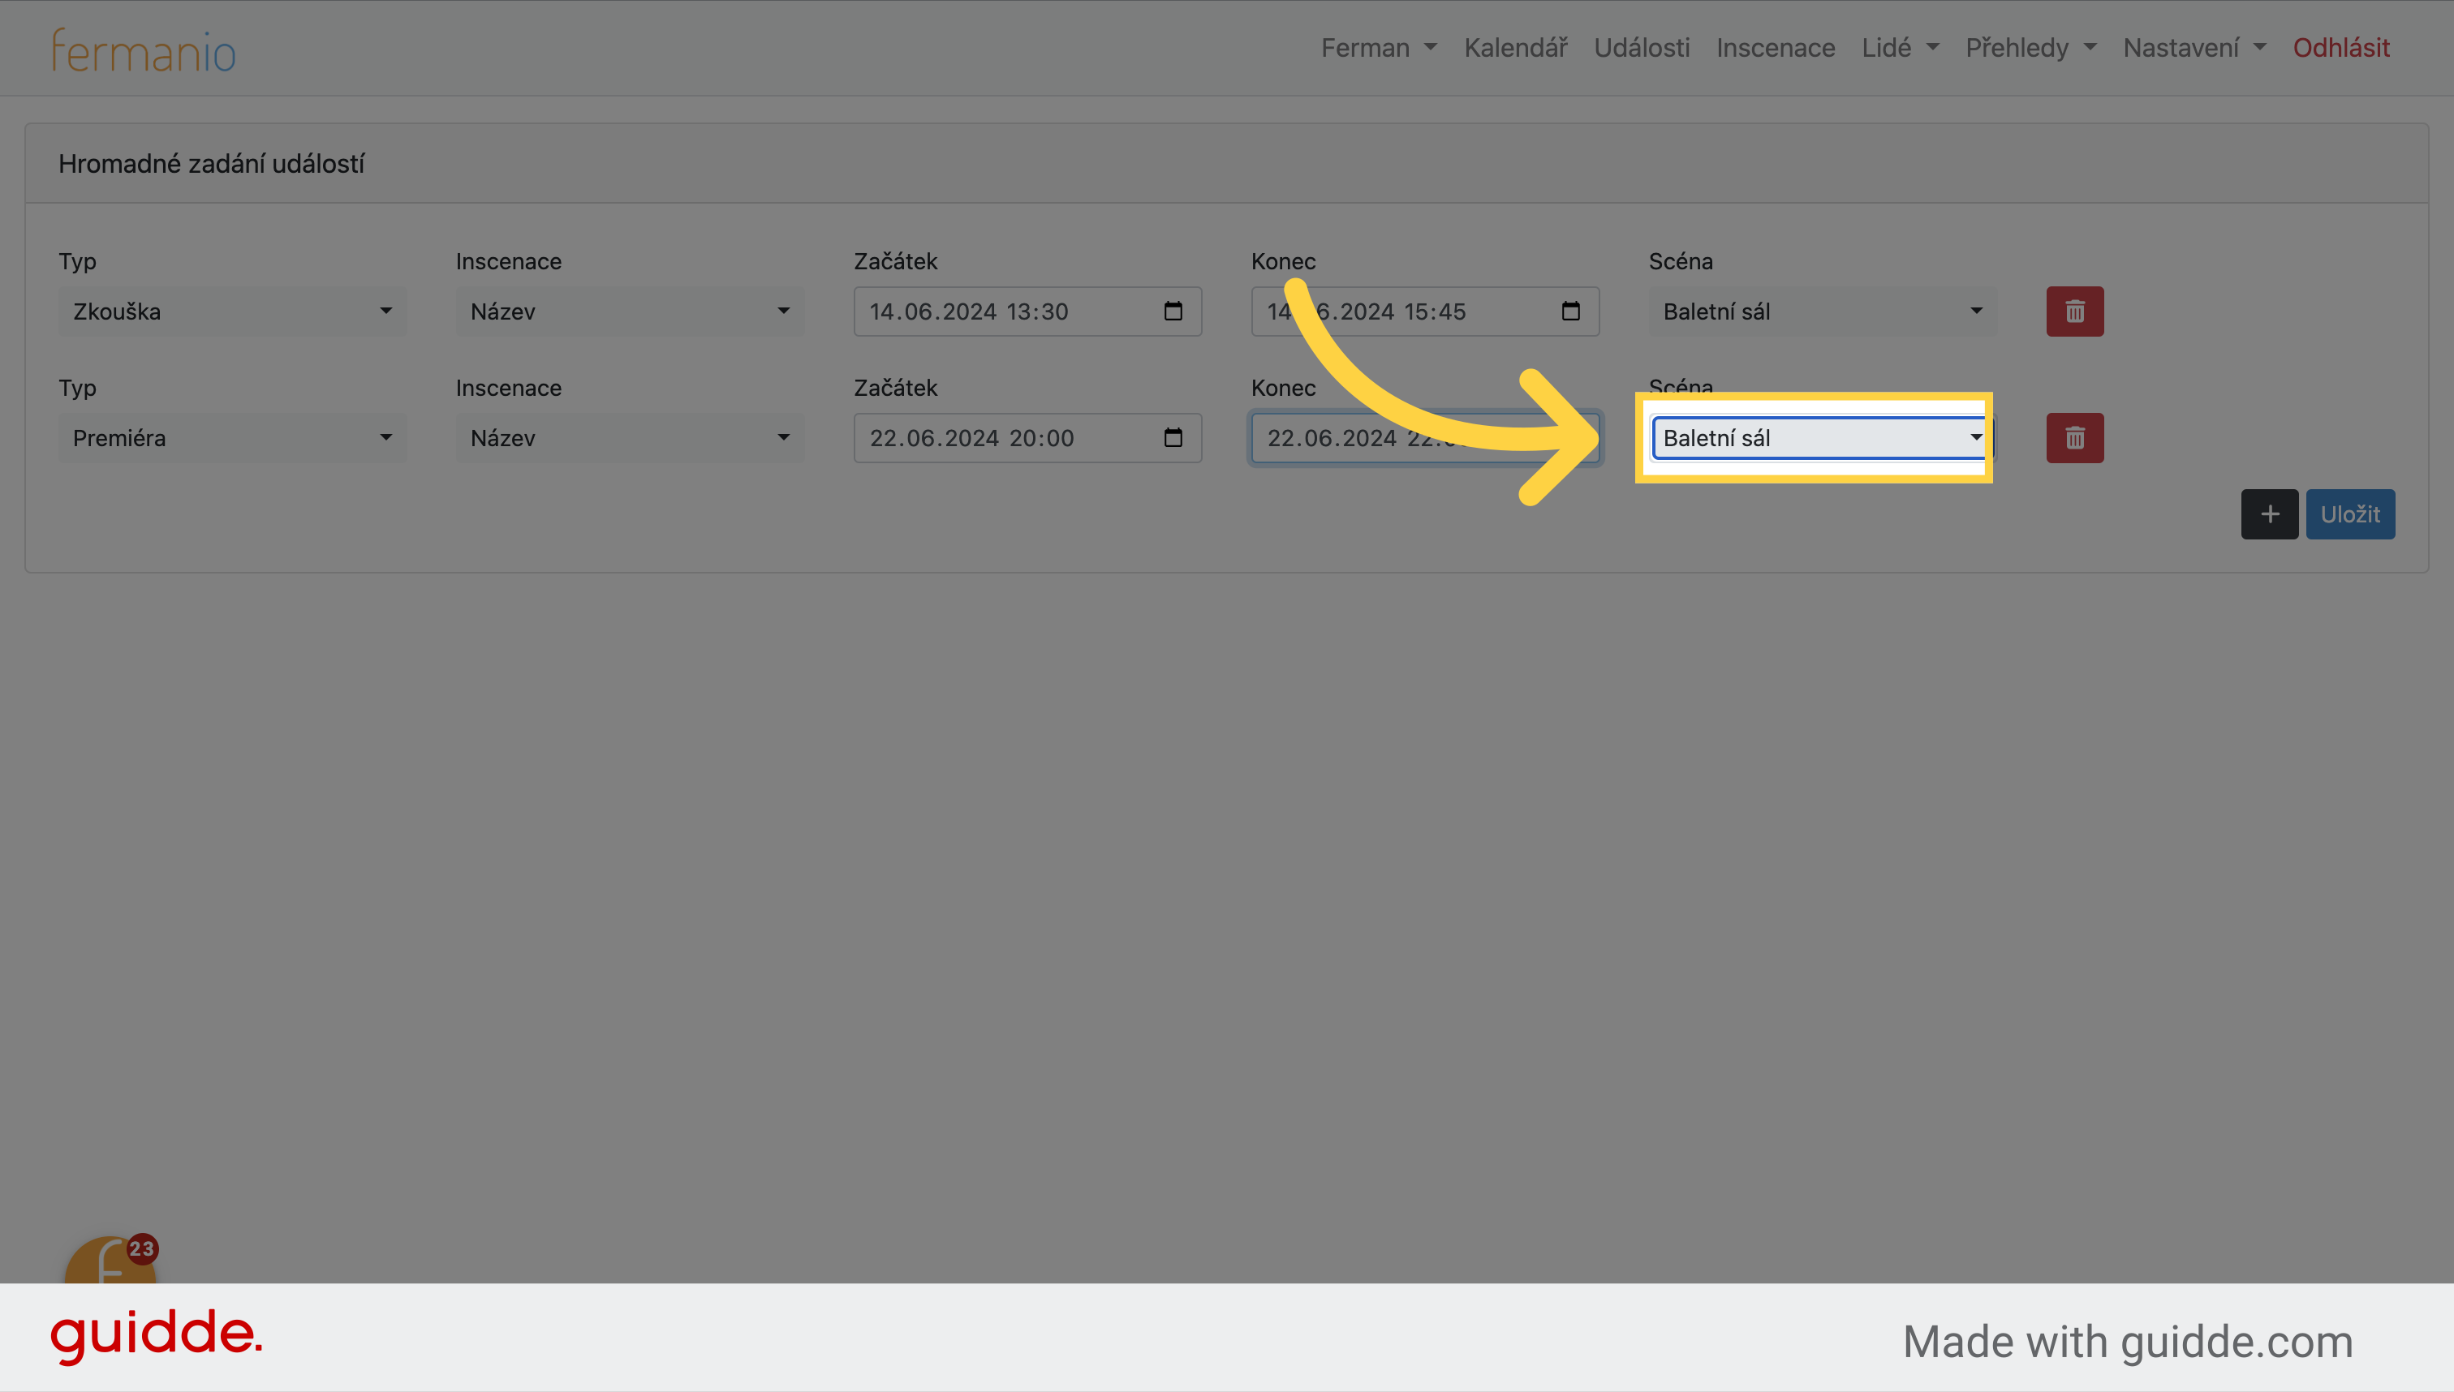Expand the Lidé menu
This screenshot has height=1392, width=2454.
[1899, 48]
